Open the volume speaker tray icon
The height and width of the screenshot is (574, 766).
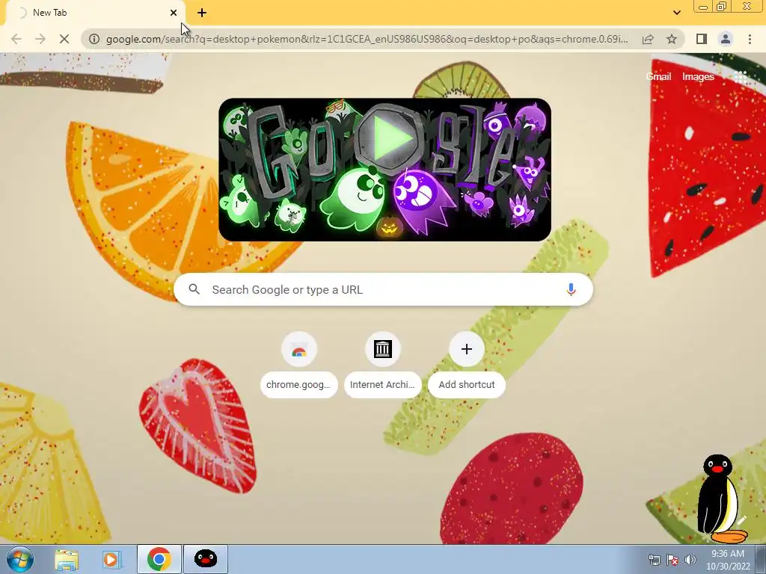pyautogui.click(x=690, y=561)
